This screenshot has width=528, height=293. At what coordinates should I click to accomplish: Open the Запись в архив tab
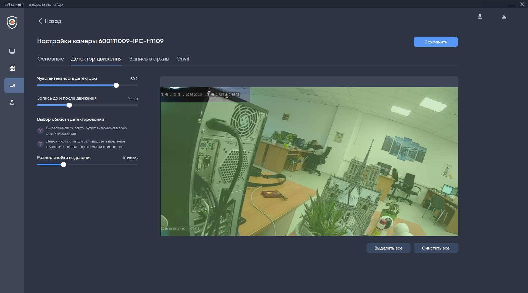pyautogui.click(x=149, y=59)
